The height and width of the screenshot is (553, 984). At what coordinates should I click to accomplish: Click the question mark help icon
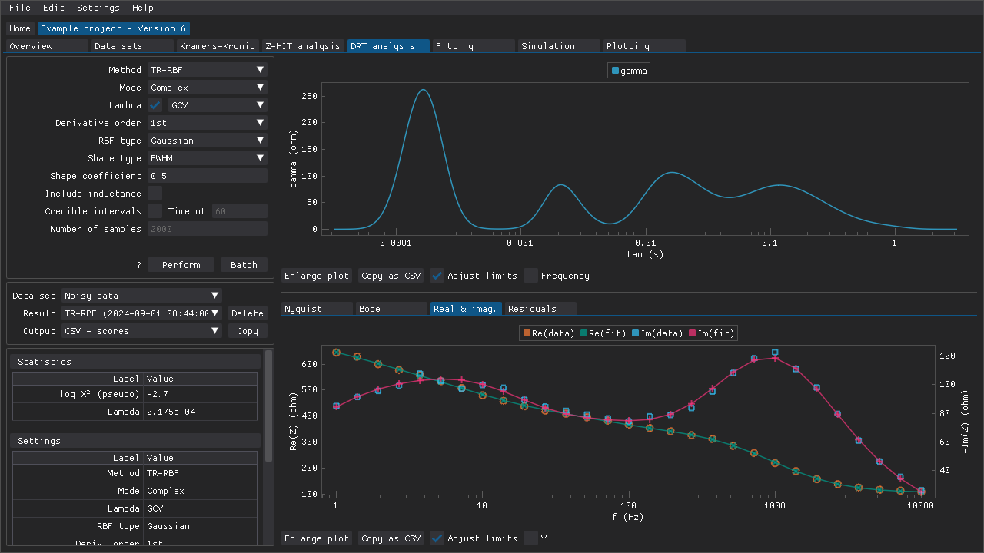coord(139,265)
